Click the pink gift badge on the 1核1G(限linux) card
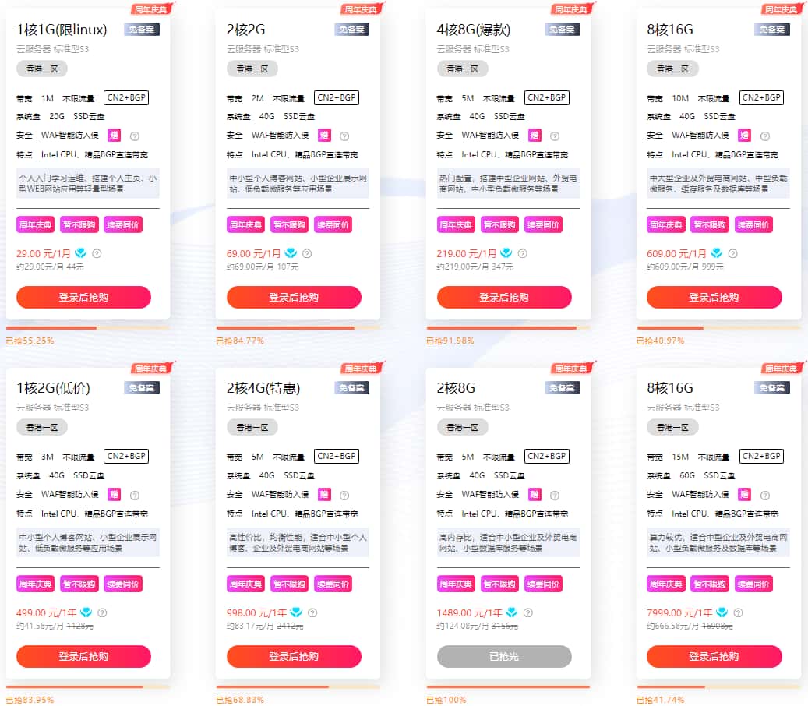The image size is (808, 706). point(114,135)
